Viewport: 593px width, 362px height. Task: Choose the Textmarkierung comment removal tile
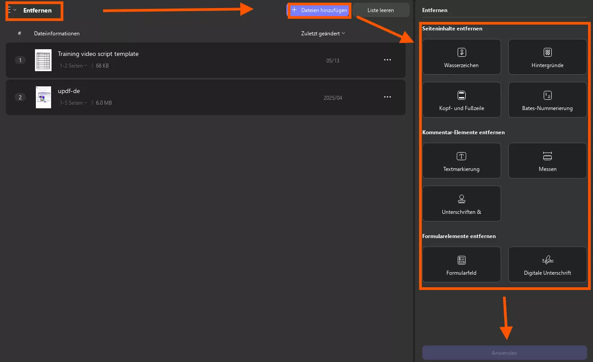pos(462,161)
